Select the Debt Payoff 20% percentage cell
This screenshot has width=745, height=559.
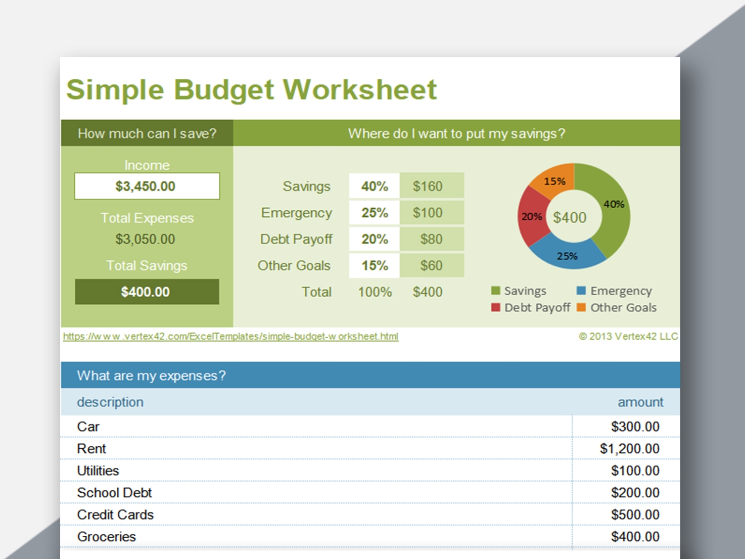click(374, 239)
